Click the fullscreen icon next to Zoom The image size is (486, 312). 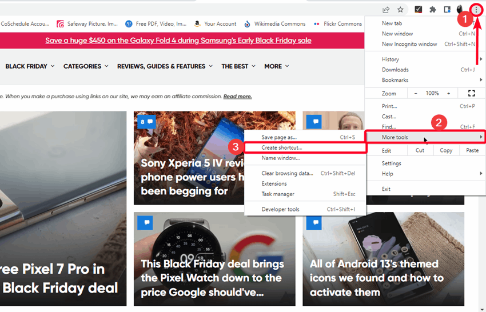[x=472, y=93]
